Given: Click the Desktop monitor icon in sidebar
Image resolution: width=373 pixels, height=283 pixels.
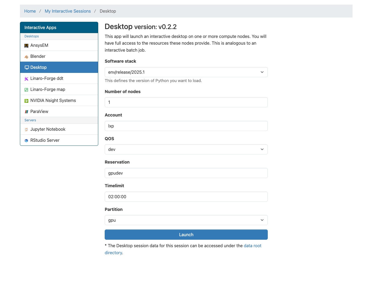Looking at the screenshot, I should (27, 68).
